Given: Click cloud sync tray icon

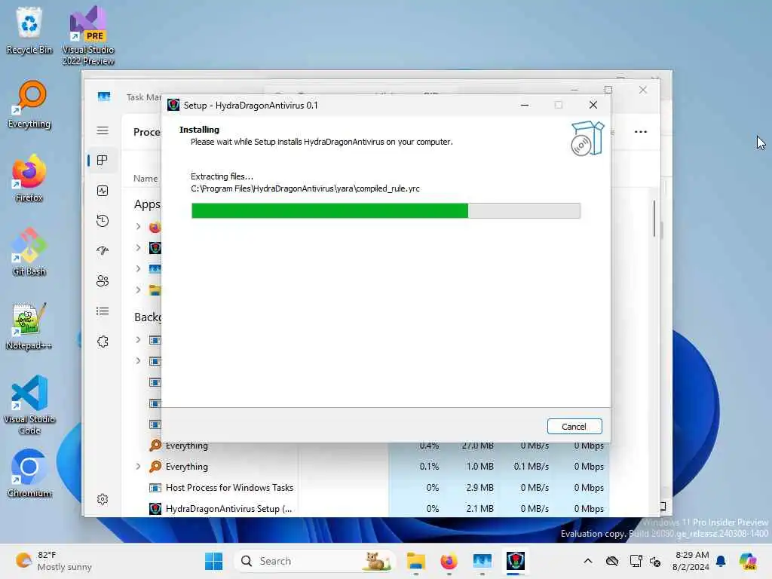Looking at the screenshot, I should pyautogui.click(x=612, y=561).
